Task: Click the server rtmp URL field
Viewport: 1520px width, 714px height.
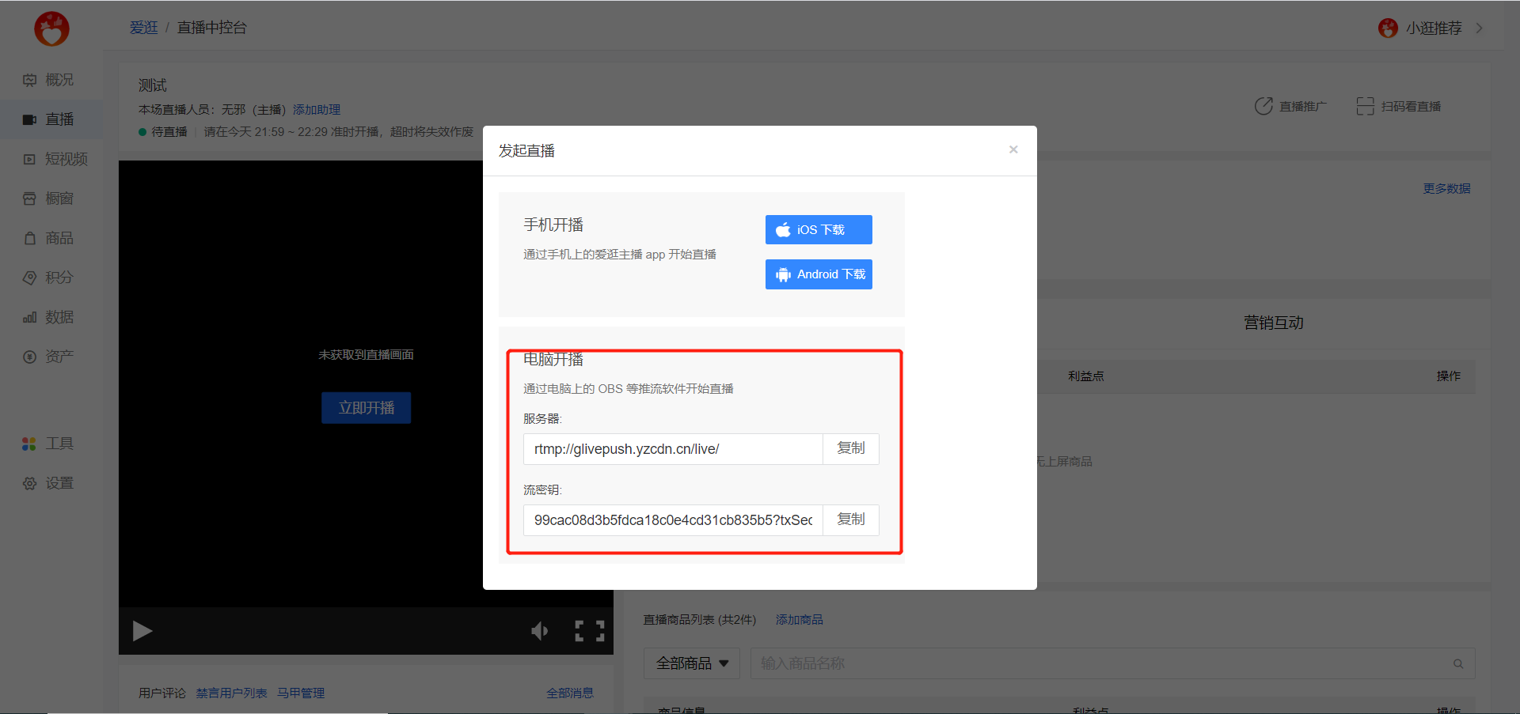Action: coord(673,449)
